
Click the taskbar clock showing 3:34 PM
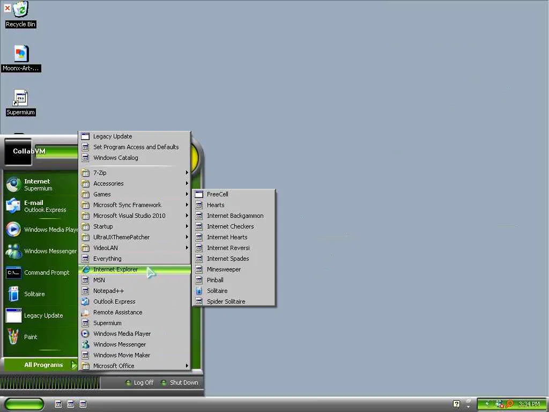click(529, 404)
